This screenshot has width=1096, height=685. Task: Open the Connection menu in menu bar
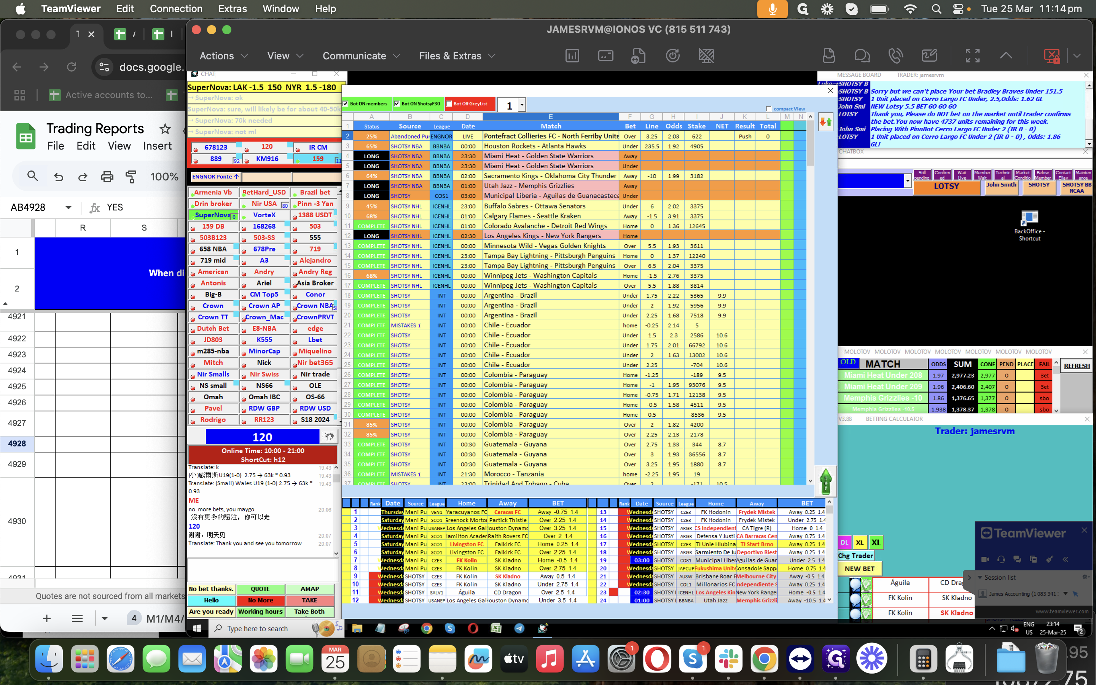pyautogui.click(x=176, y=9)
